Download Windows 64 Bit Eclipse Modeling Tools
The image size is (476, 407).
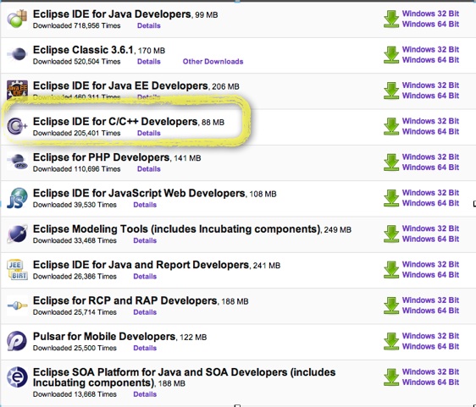pyautogui.click(x=430, y=239)
